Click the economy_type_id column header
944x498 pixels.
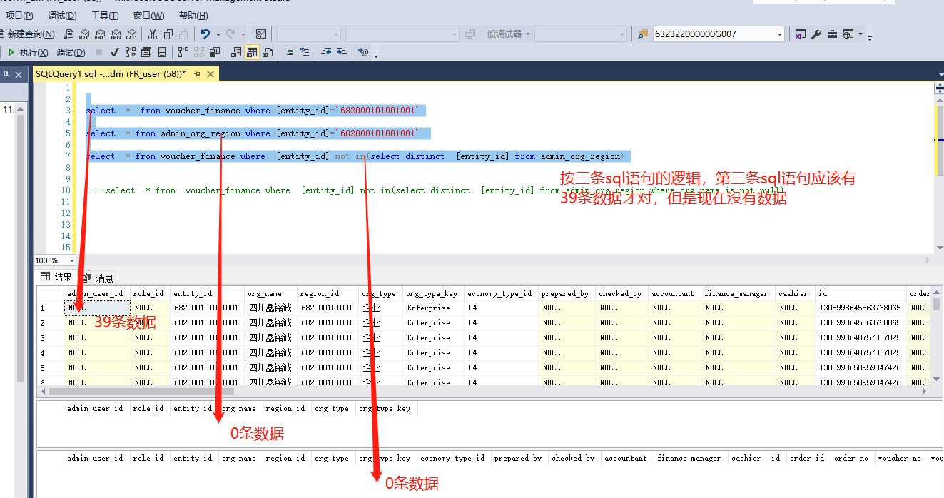[499, 293]
